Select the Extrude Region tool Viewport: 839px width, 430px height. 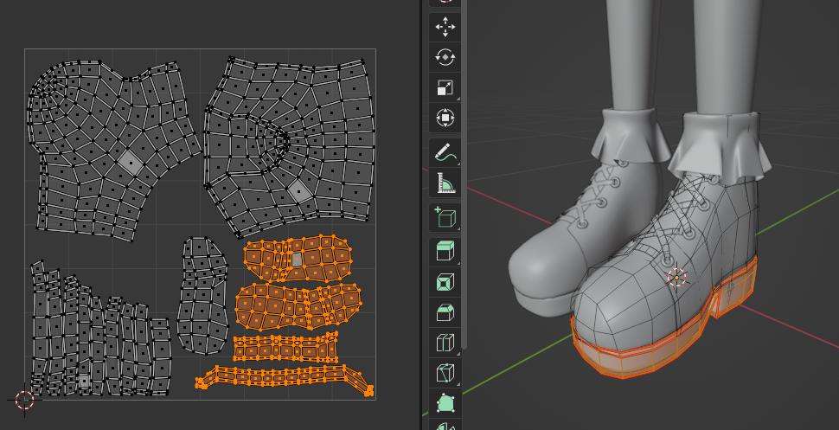(445, 252)
